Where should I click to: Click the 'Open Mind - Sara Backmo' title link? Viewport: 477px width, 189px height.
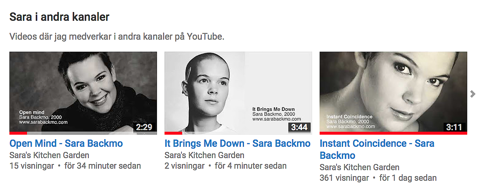[x=66, y=143]
